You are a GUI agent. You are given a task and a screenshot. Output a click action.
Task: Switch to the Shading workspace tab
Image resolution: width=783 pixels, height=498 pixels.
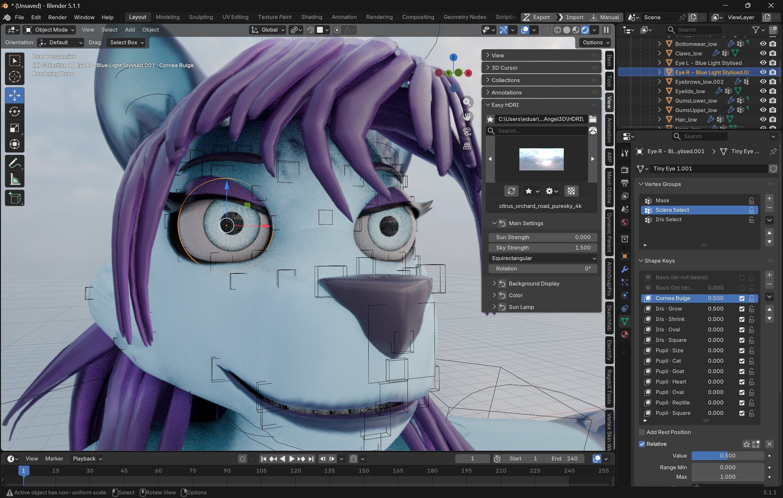tap(312, 17)
